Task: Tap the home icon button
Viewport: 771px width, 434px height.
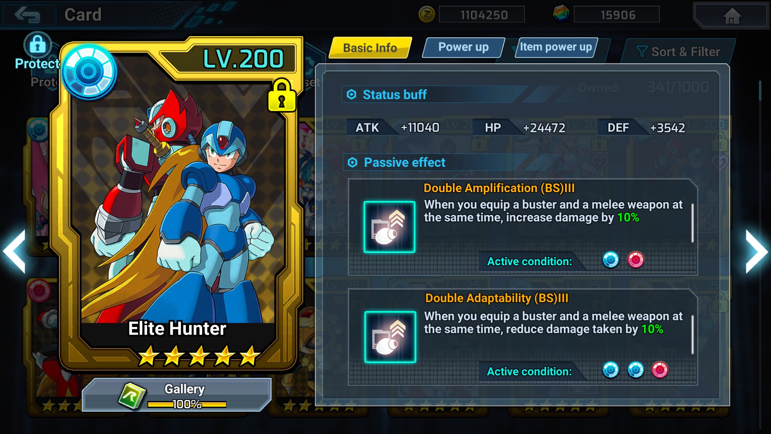Action: click(732, 16)
